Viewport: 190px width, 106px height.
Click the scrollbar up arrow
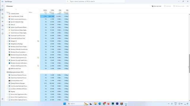pos(189,14)
